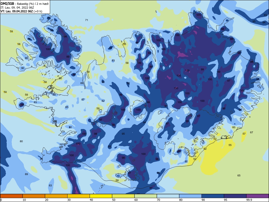Click the humidity value '80' over the sea
The width and height of the screenshot is (269, 202).
coord(21,141)
